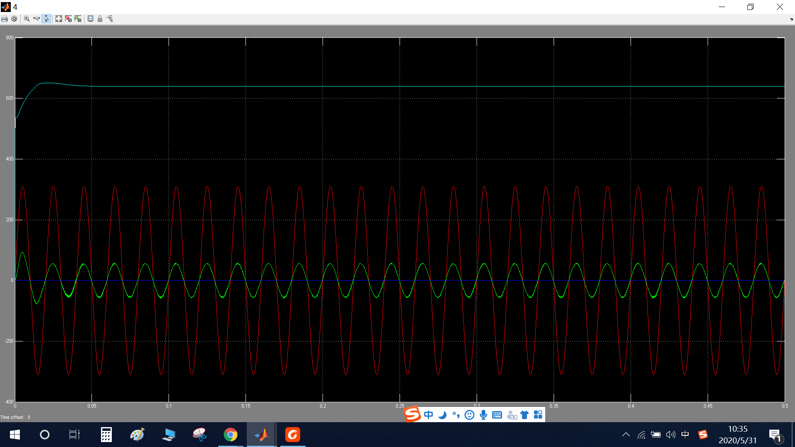The width and height of the screenshot is (795, 447).
Task: Open scope Parameters gear icon
Action: point(14,19)
